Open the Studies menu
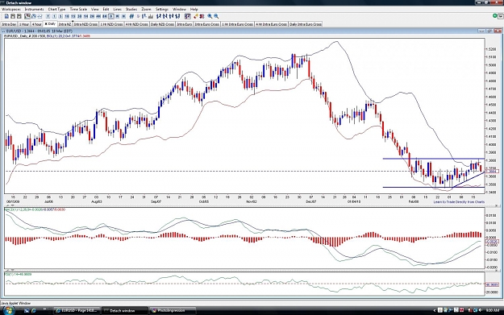Viewport: 504px width, 315px height. (x=131, y=10)
